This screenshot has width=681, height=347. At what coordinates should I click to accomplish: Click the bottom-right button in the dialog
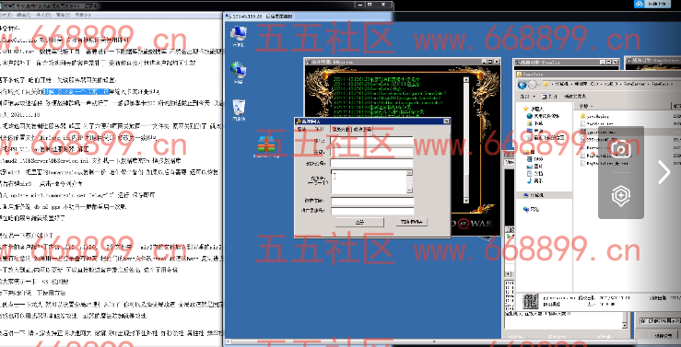(x=412, y=222)
